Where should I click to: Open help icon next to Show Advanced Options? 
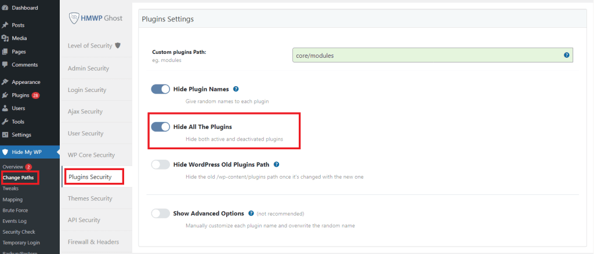click(251, 213)
